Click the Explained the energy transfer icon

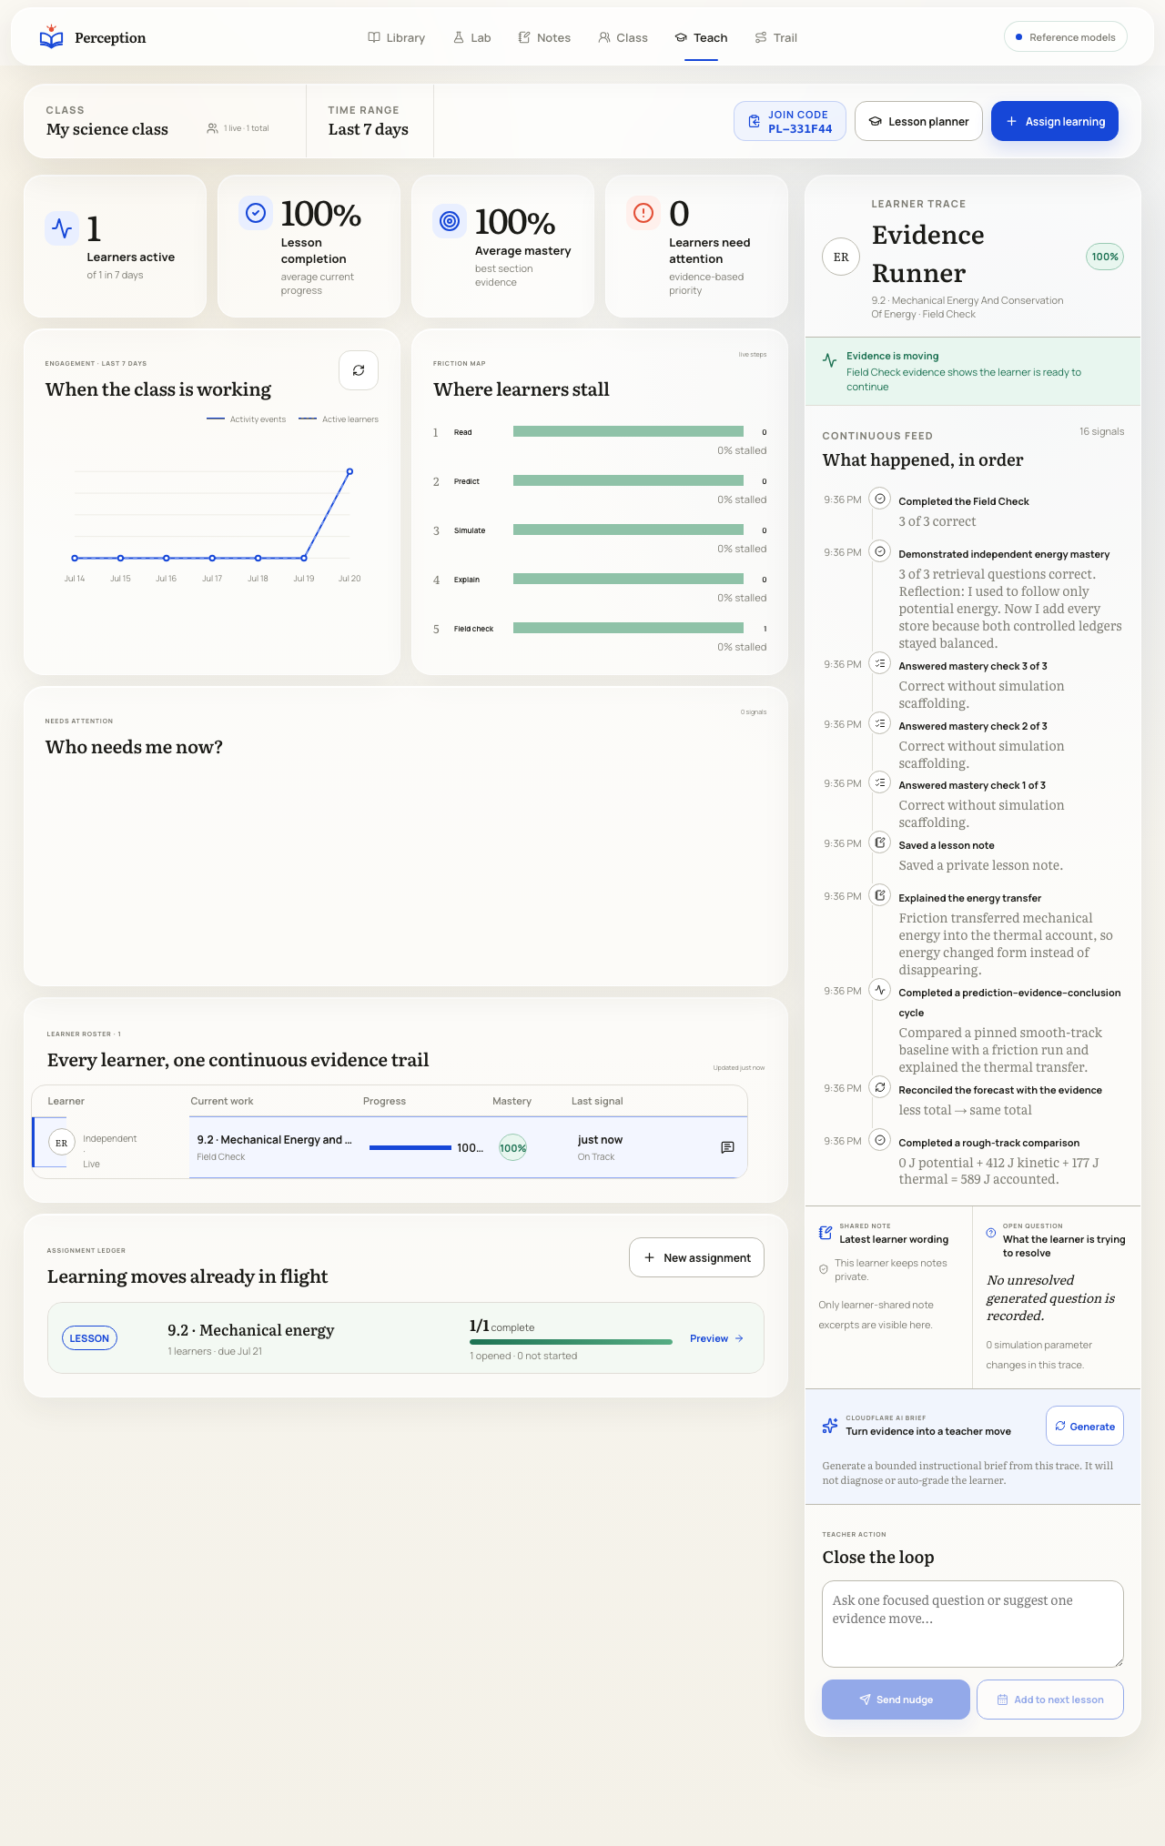879,895
